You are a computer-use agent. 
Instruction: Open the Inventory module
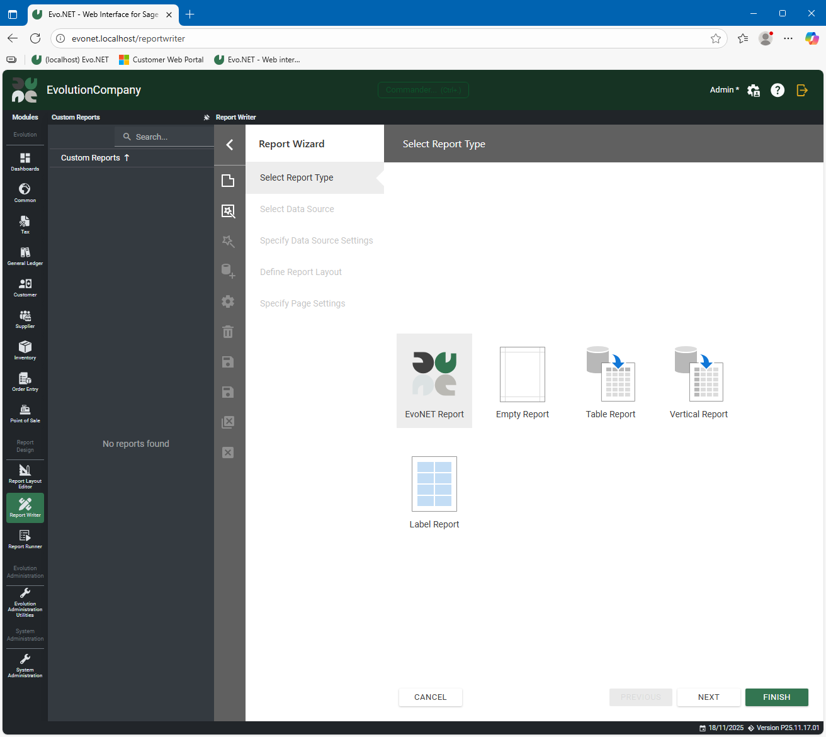[25, 351]
